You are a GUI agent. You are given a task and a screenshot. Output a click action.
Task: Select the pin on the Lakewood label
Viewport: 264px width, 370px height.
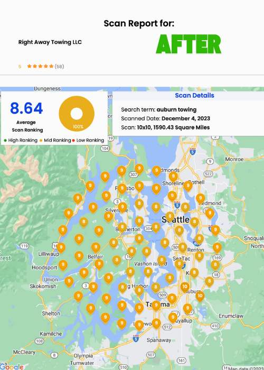coord(139,326)
